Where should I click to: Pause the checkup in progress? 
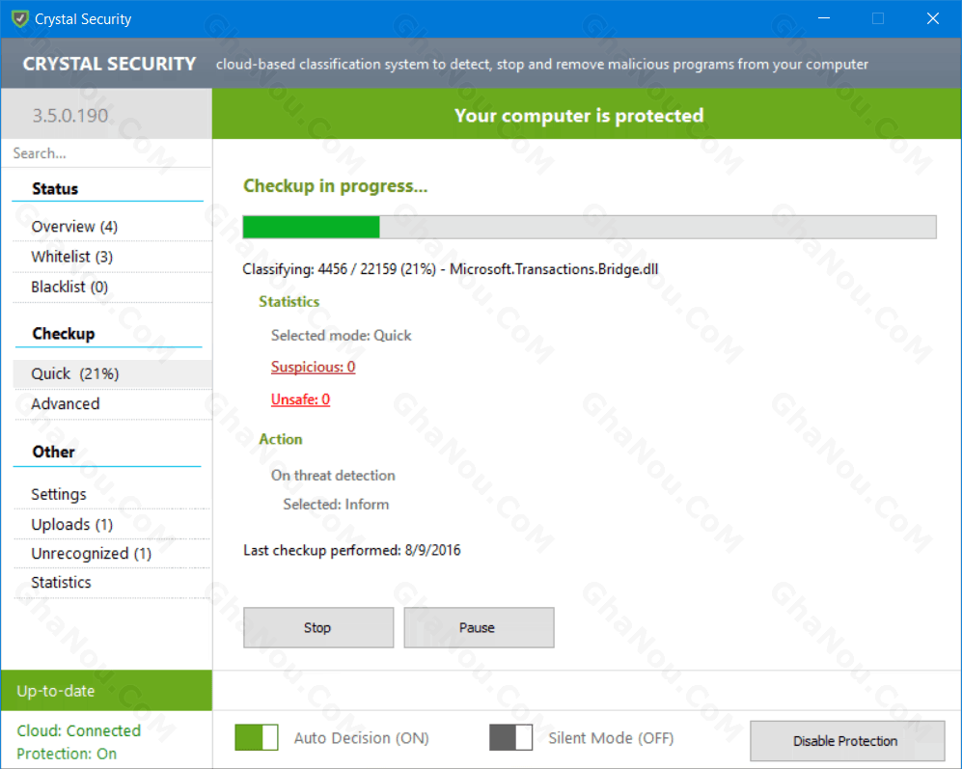pos(479,627)
